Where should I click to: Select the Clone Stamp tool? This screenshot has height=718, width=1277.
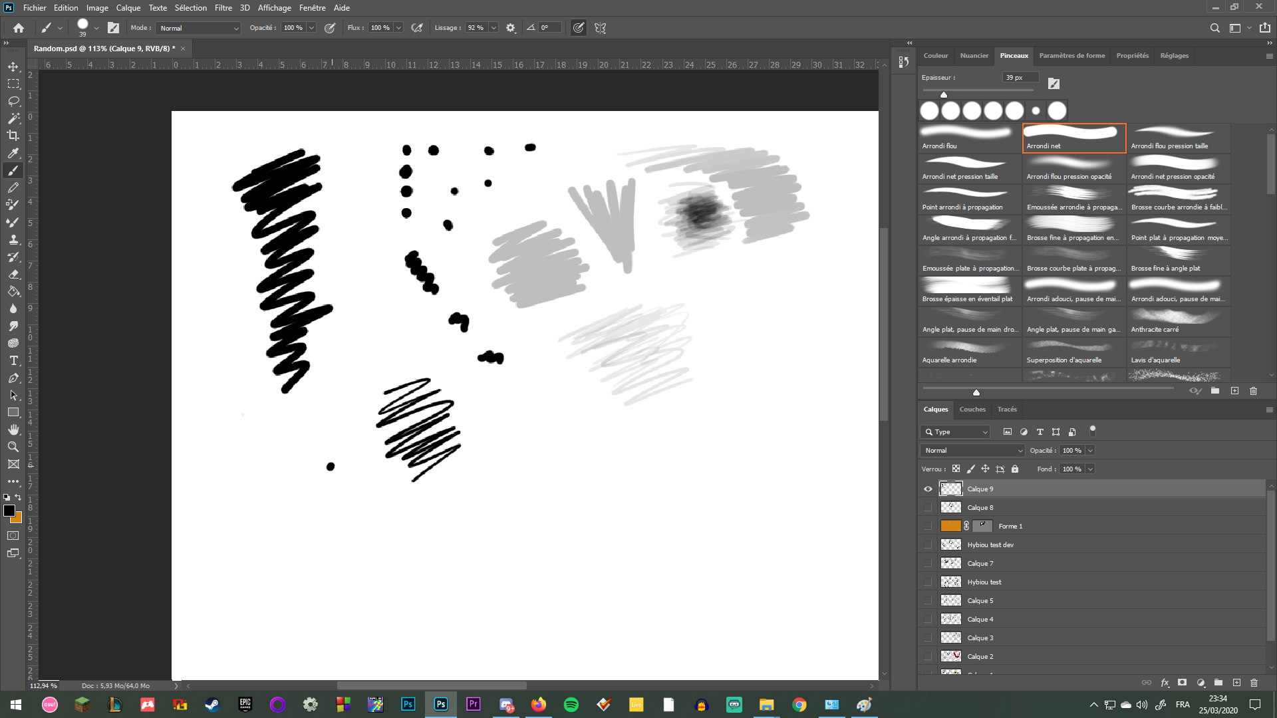point(13,240)
